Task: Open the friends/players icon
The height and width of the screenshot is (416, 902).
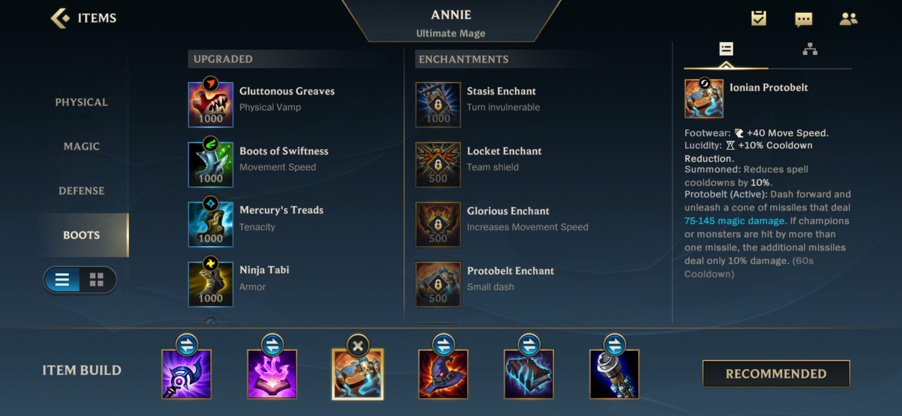Action: point(848,18)
